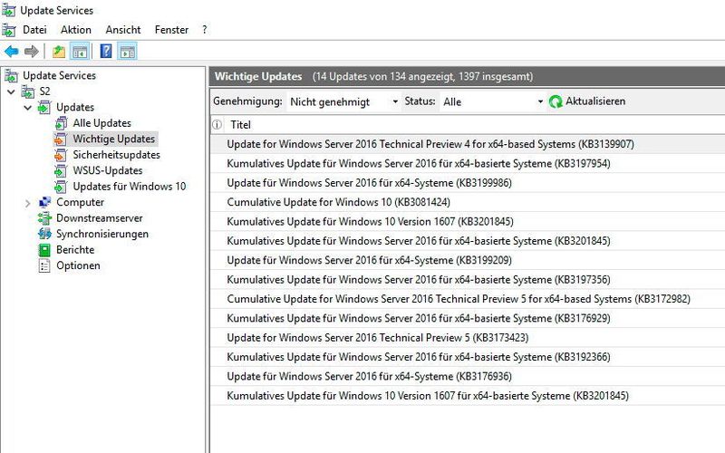The width and height of the screenshot is (725, 453).
Task: Select Updates für Windows 10 in tree
Action: coord(130,187)
